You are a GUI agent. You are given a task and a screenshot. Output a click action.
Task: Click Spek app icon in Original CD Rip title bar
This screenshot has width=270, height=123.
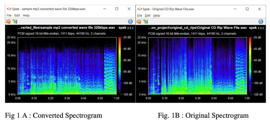coord(139,9)
